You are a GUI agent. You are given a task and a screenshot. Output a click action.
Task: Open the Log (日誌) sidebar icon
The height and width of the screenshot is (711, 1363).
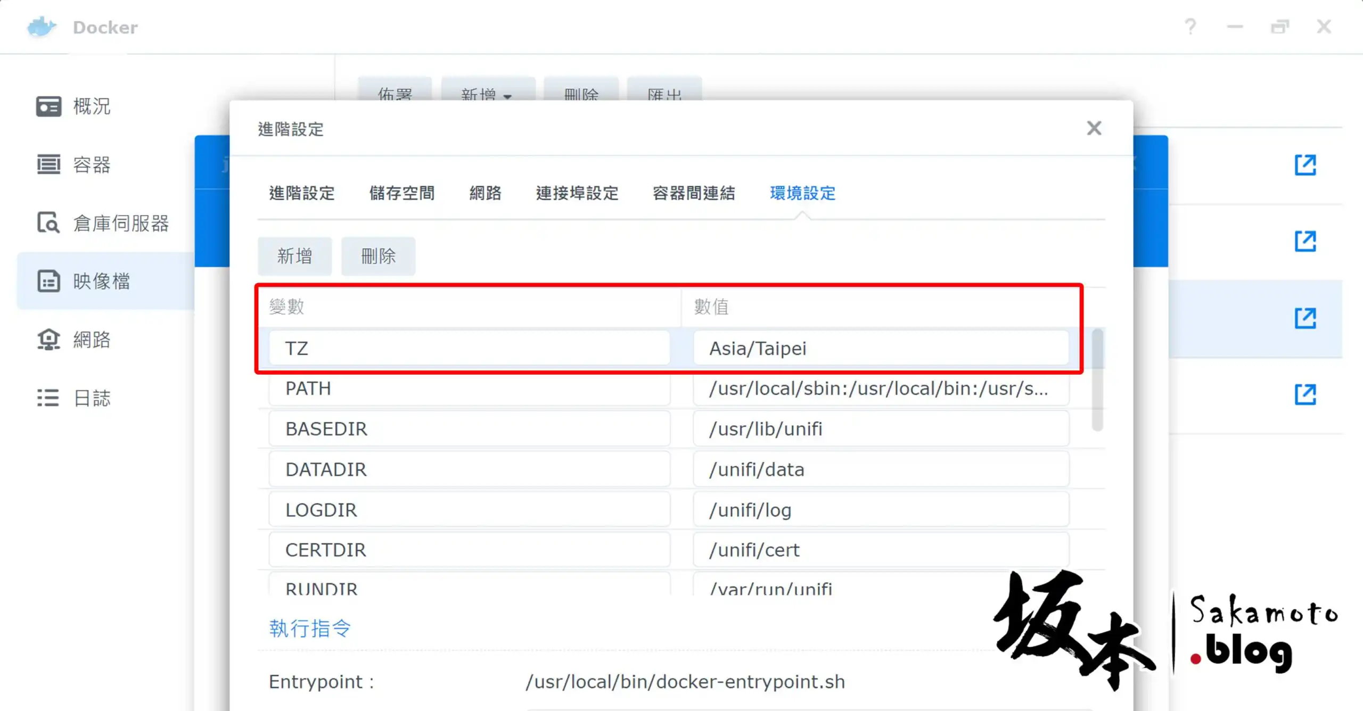pyautogui.click(x=48, y=398)
